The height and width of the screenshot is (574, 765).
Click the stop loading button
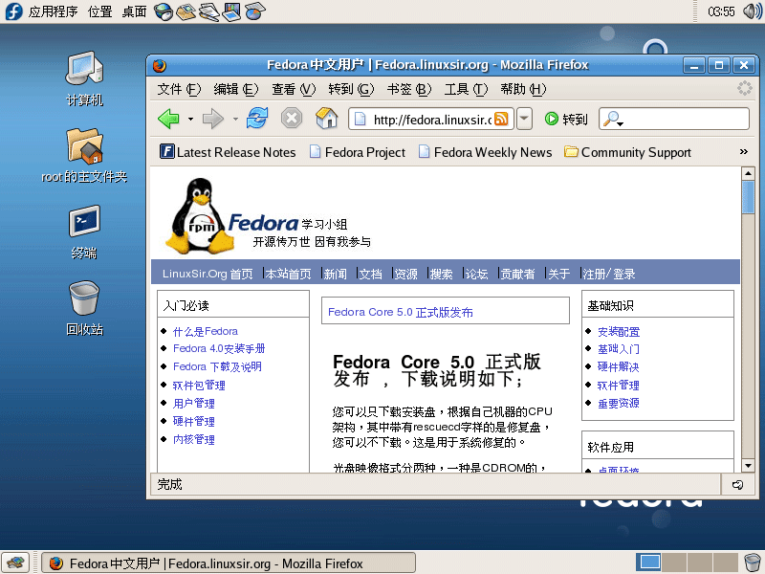pyautogui.click(x=292, y=118)
